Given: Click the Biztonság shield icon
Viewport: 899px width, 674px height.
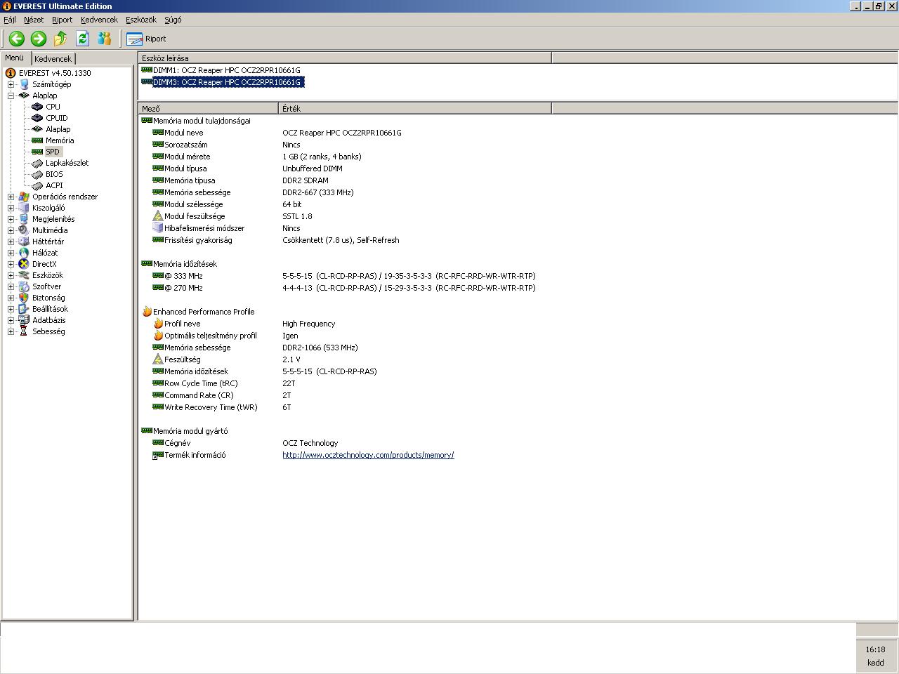Looking at the screenshot, I should click(x=24, y=298).
